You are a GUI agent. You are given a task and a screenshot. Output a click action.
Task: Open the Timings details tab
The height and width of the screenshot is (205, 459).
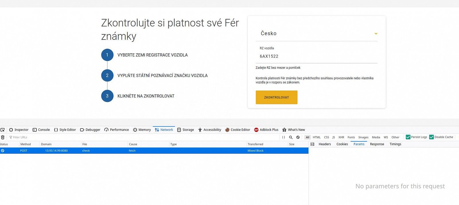click(395, 144)
